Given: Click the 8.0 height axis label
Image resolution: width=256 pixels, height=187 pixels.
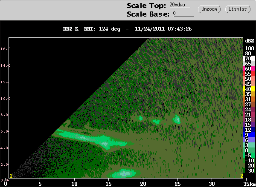Looking at the screenshot, I should point(4,115).
